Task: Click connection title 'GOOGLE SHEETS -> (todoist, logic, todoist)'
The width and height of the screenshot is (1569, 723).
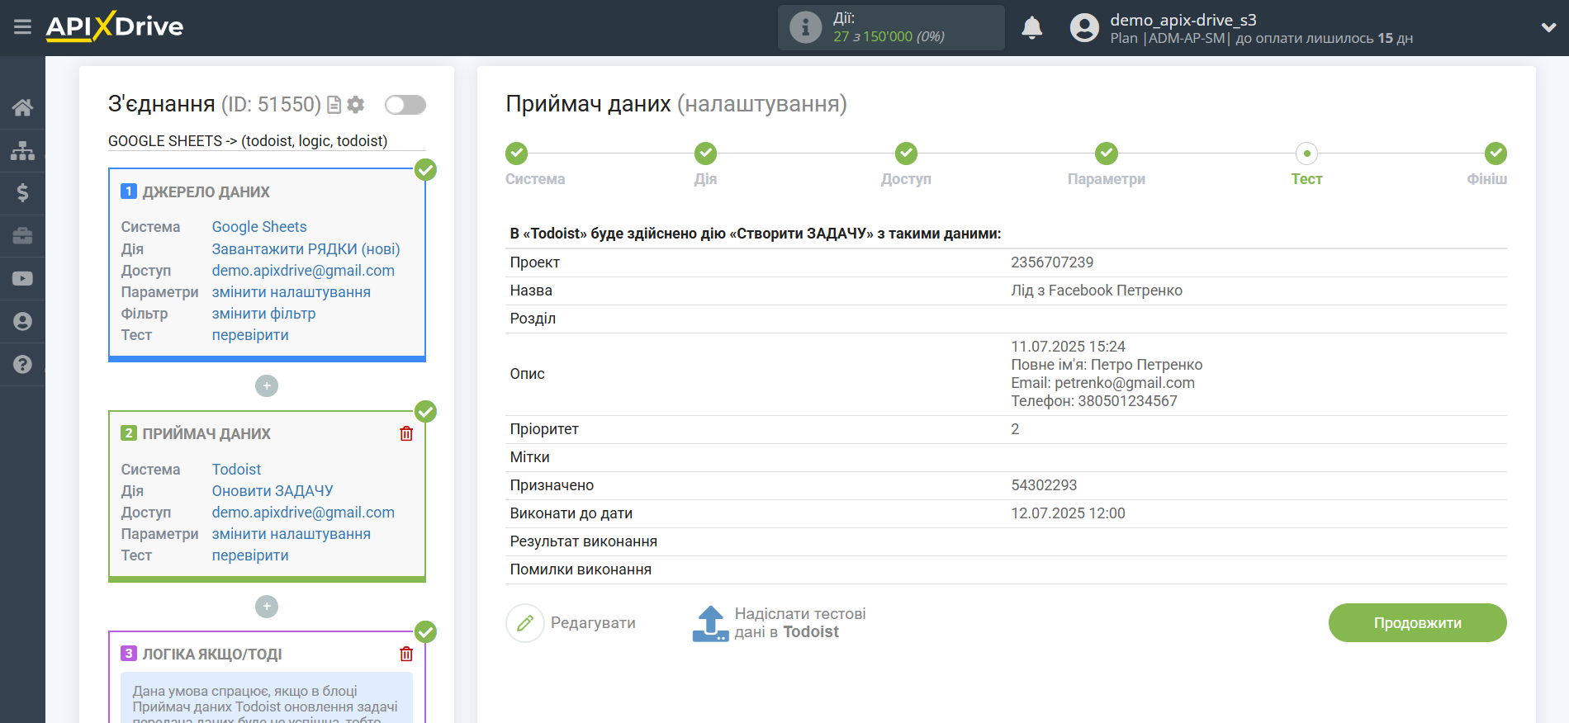Action: [248, 141]
